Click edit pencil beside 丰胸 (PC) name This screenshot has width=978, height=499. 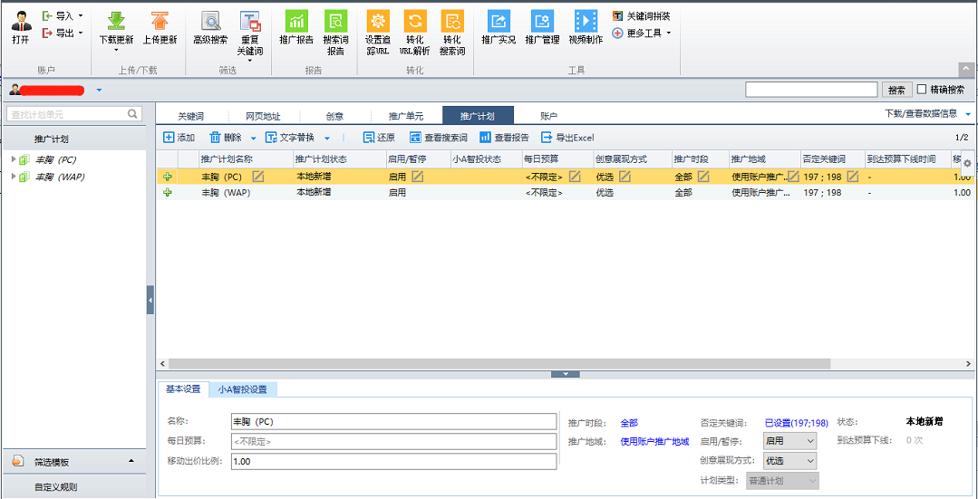click(x=258, y=177)
